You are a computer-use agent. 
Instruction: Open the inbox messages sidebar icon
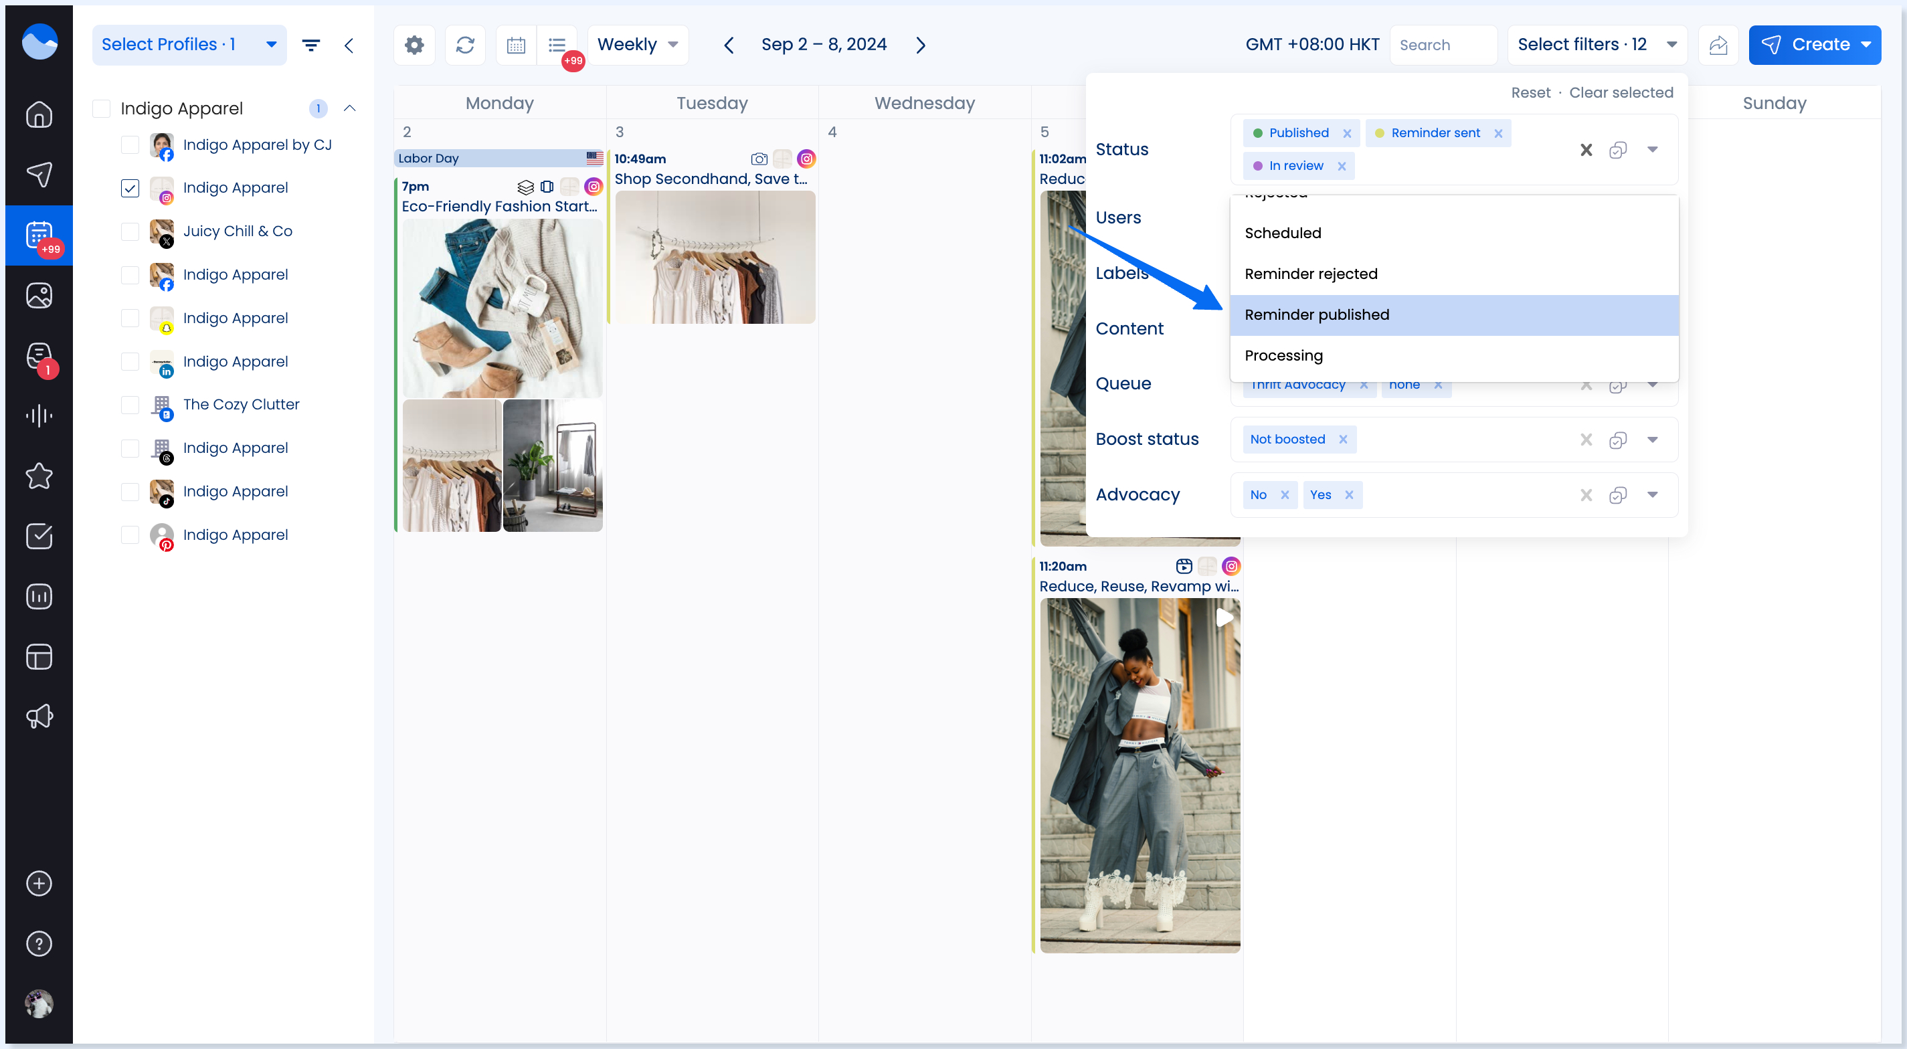point(39,356)
